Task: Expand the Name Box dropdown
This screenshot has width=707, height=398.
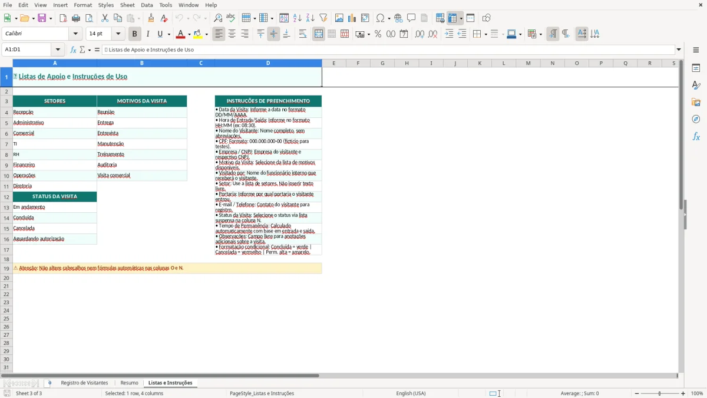Action: tap(58, 50)
